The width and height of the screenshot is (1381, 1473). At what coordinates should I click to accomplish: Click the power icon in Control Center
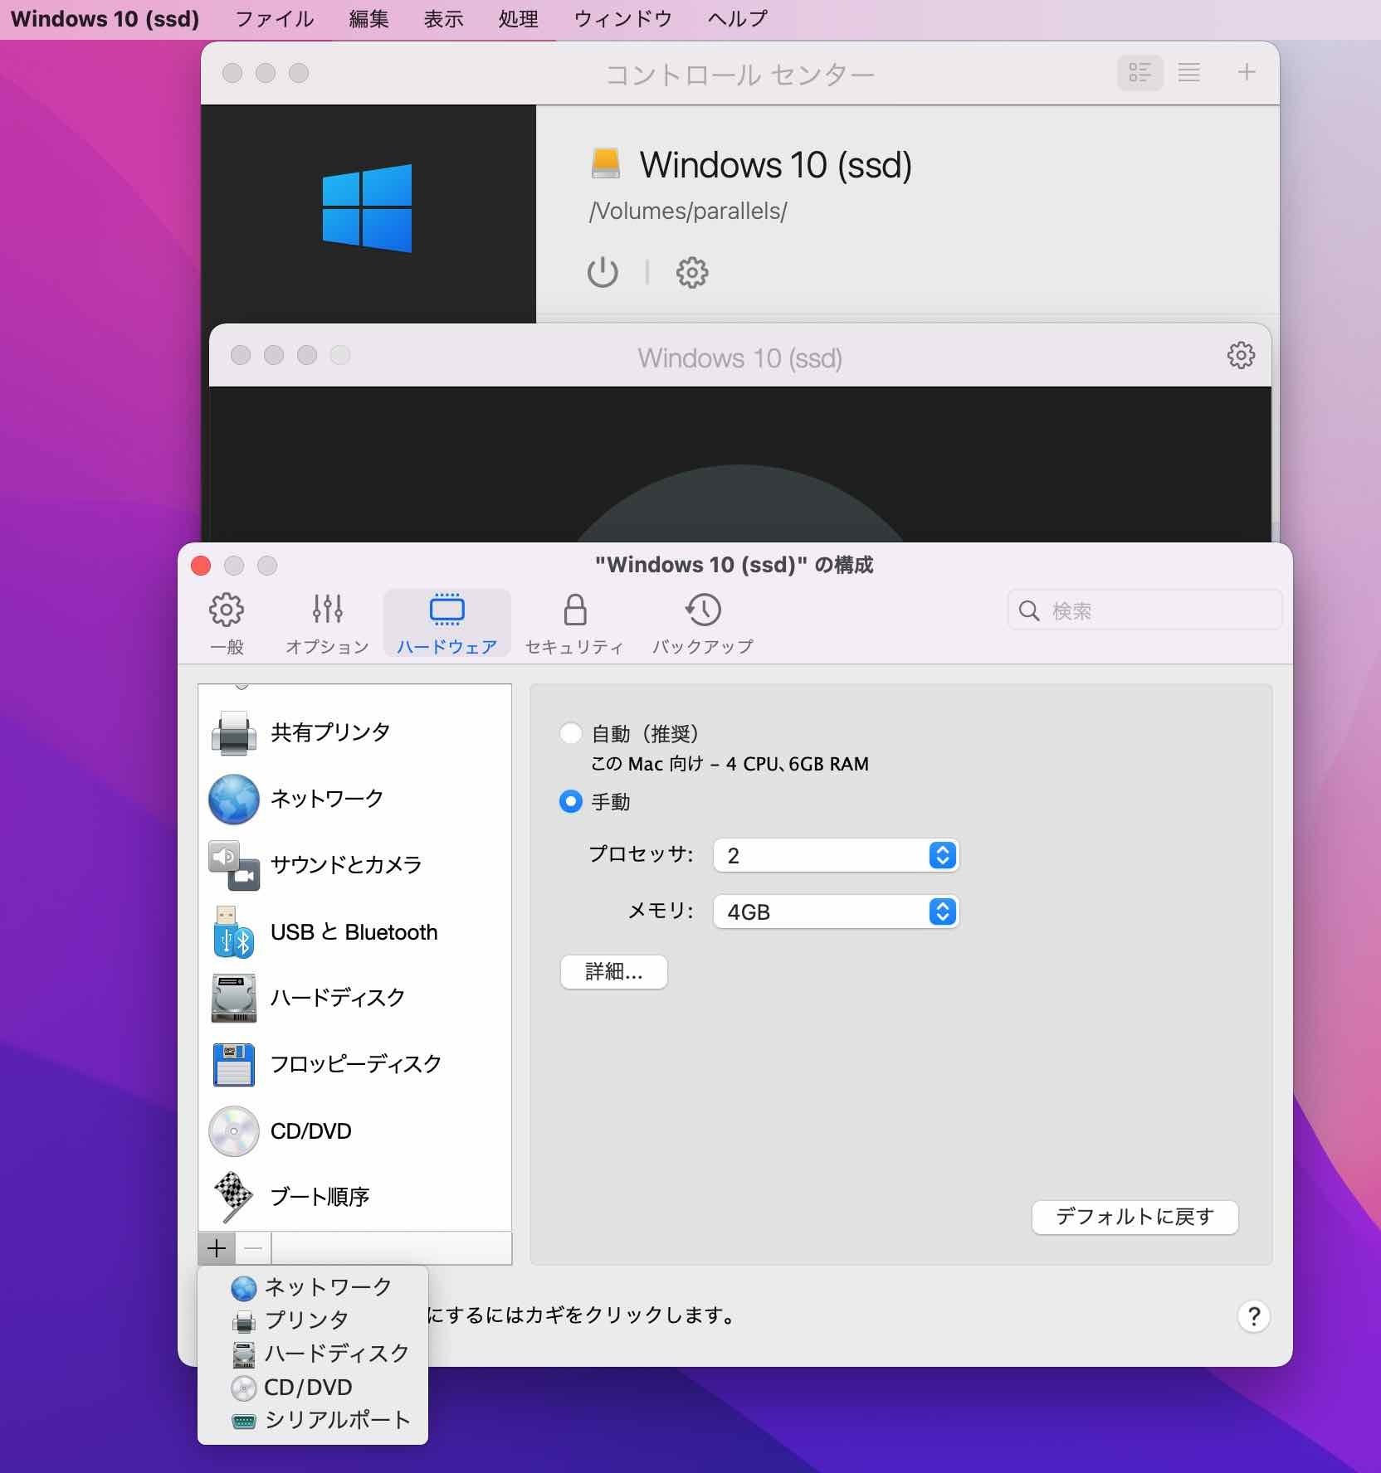(x=603, y=272)
